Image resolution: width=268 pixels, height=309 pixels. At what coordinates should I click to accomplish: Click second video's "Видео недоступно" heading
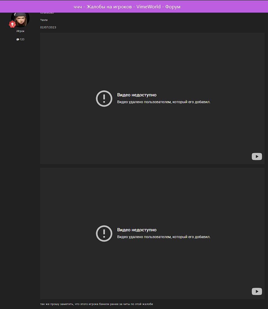tap(137, 230)
